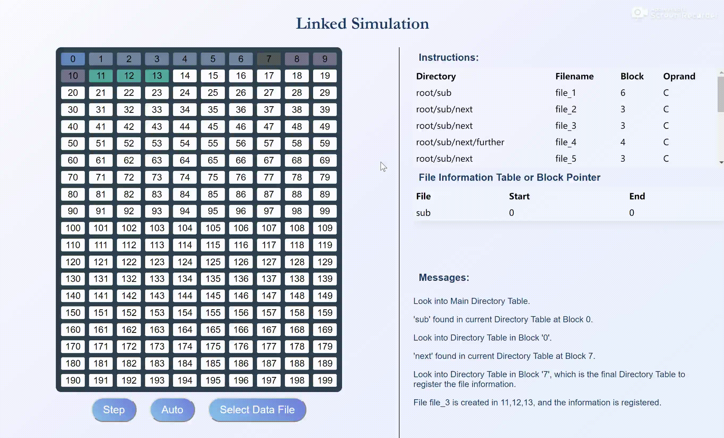The width and height of the screenshot is (724, 438).
Task: Click the blue block 0
Action: (x=73, y=59)
